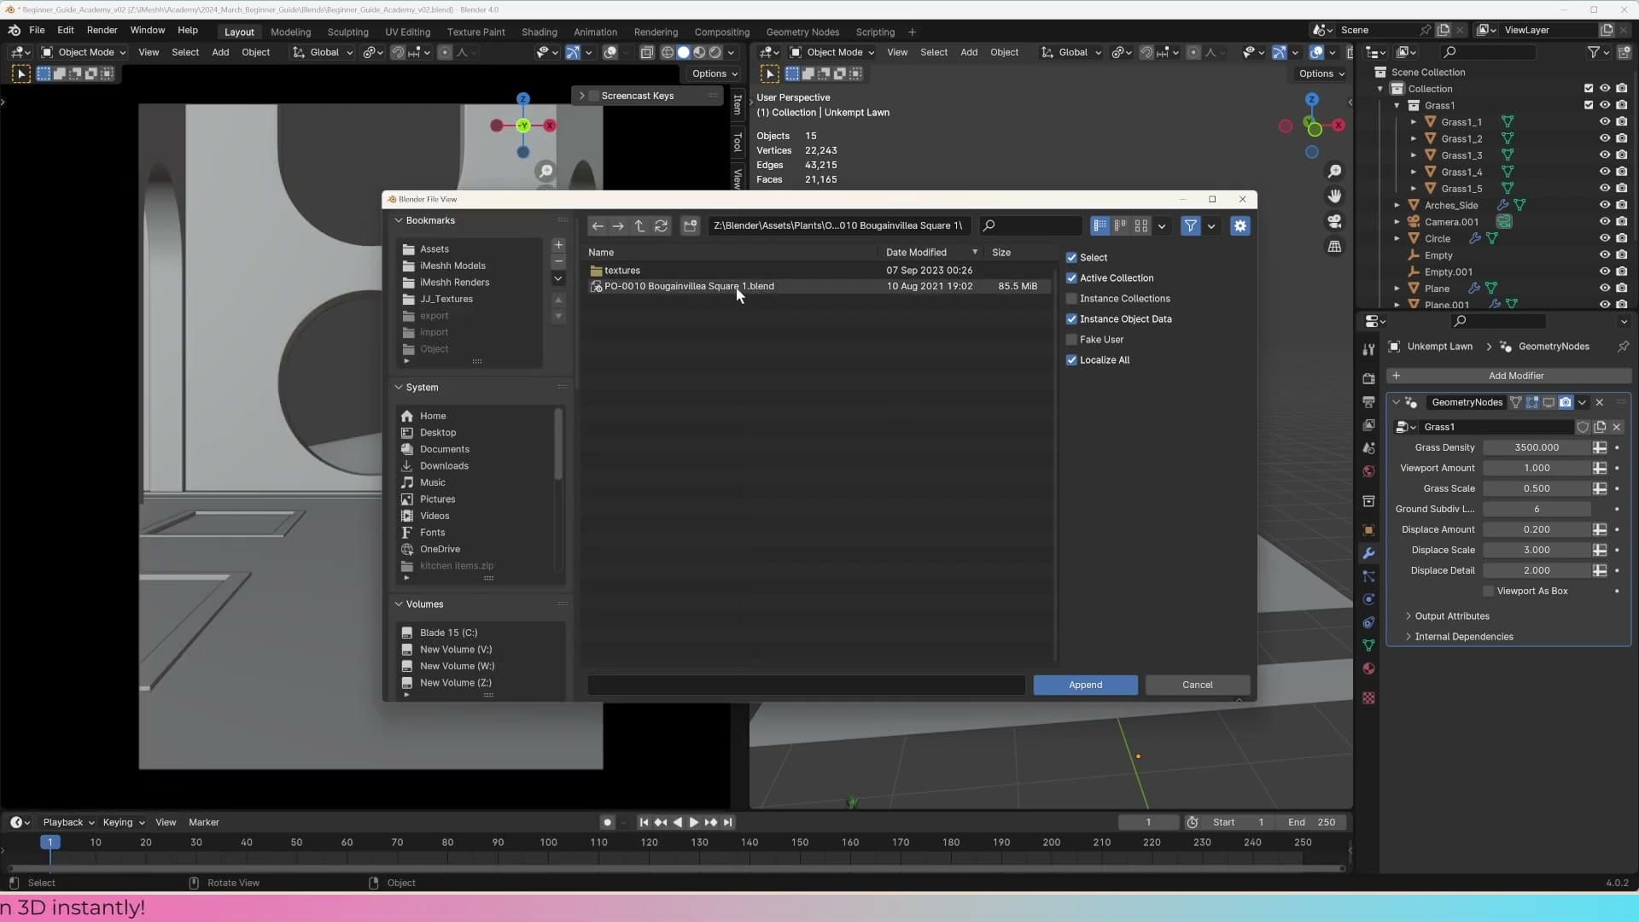The image size is (1639, 922).
Task: Open Texture properties tab with checker icon
Action: coord(1368,698)
